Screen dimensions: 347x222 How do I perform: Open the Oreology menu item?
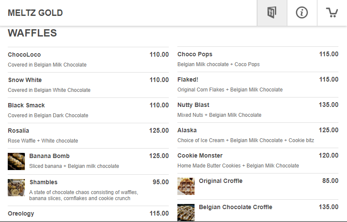tap(21, 213)
